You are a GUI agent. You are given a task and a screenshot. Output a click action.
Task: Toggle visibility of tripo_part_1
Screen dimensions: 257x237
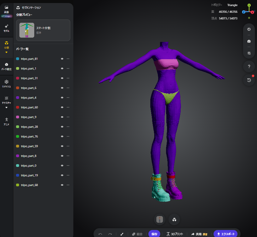click(62, 69)
